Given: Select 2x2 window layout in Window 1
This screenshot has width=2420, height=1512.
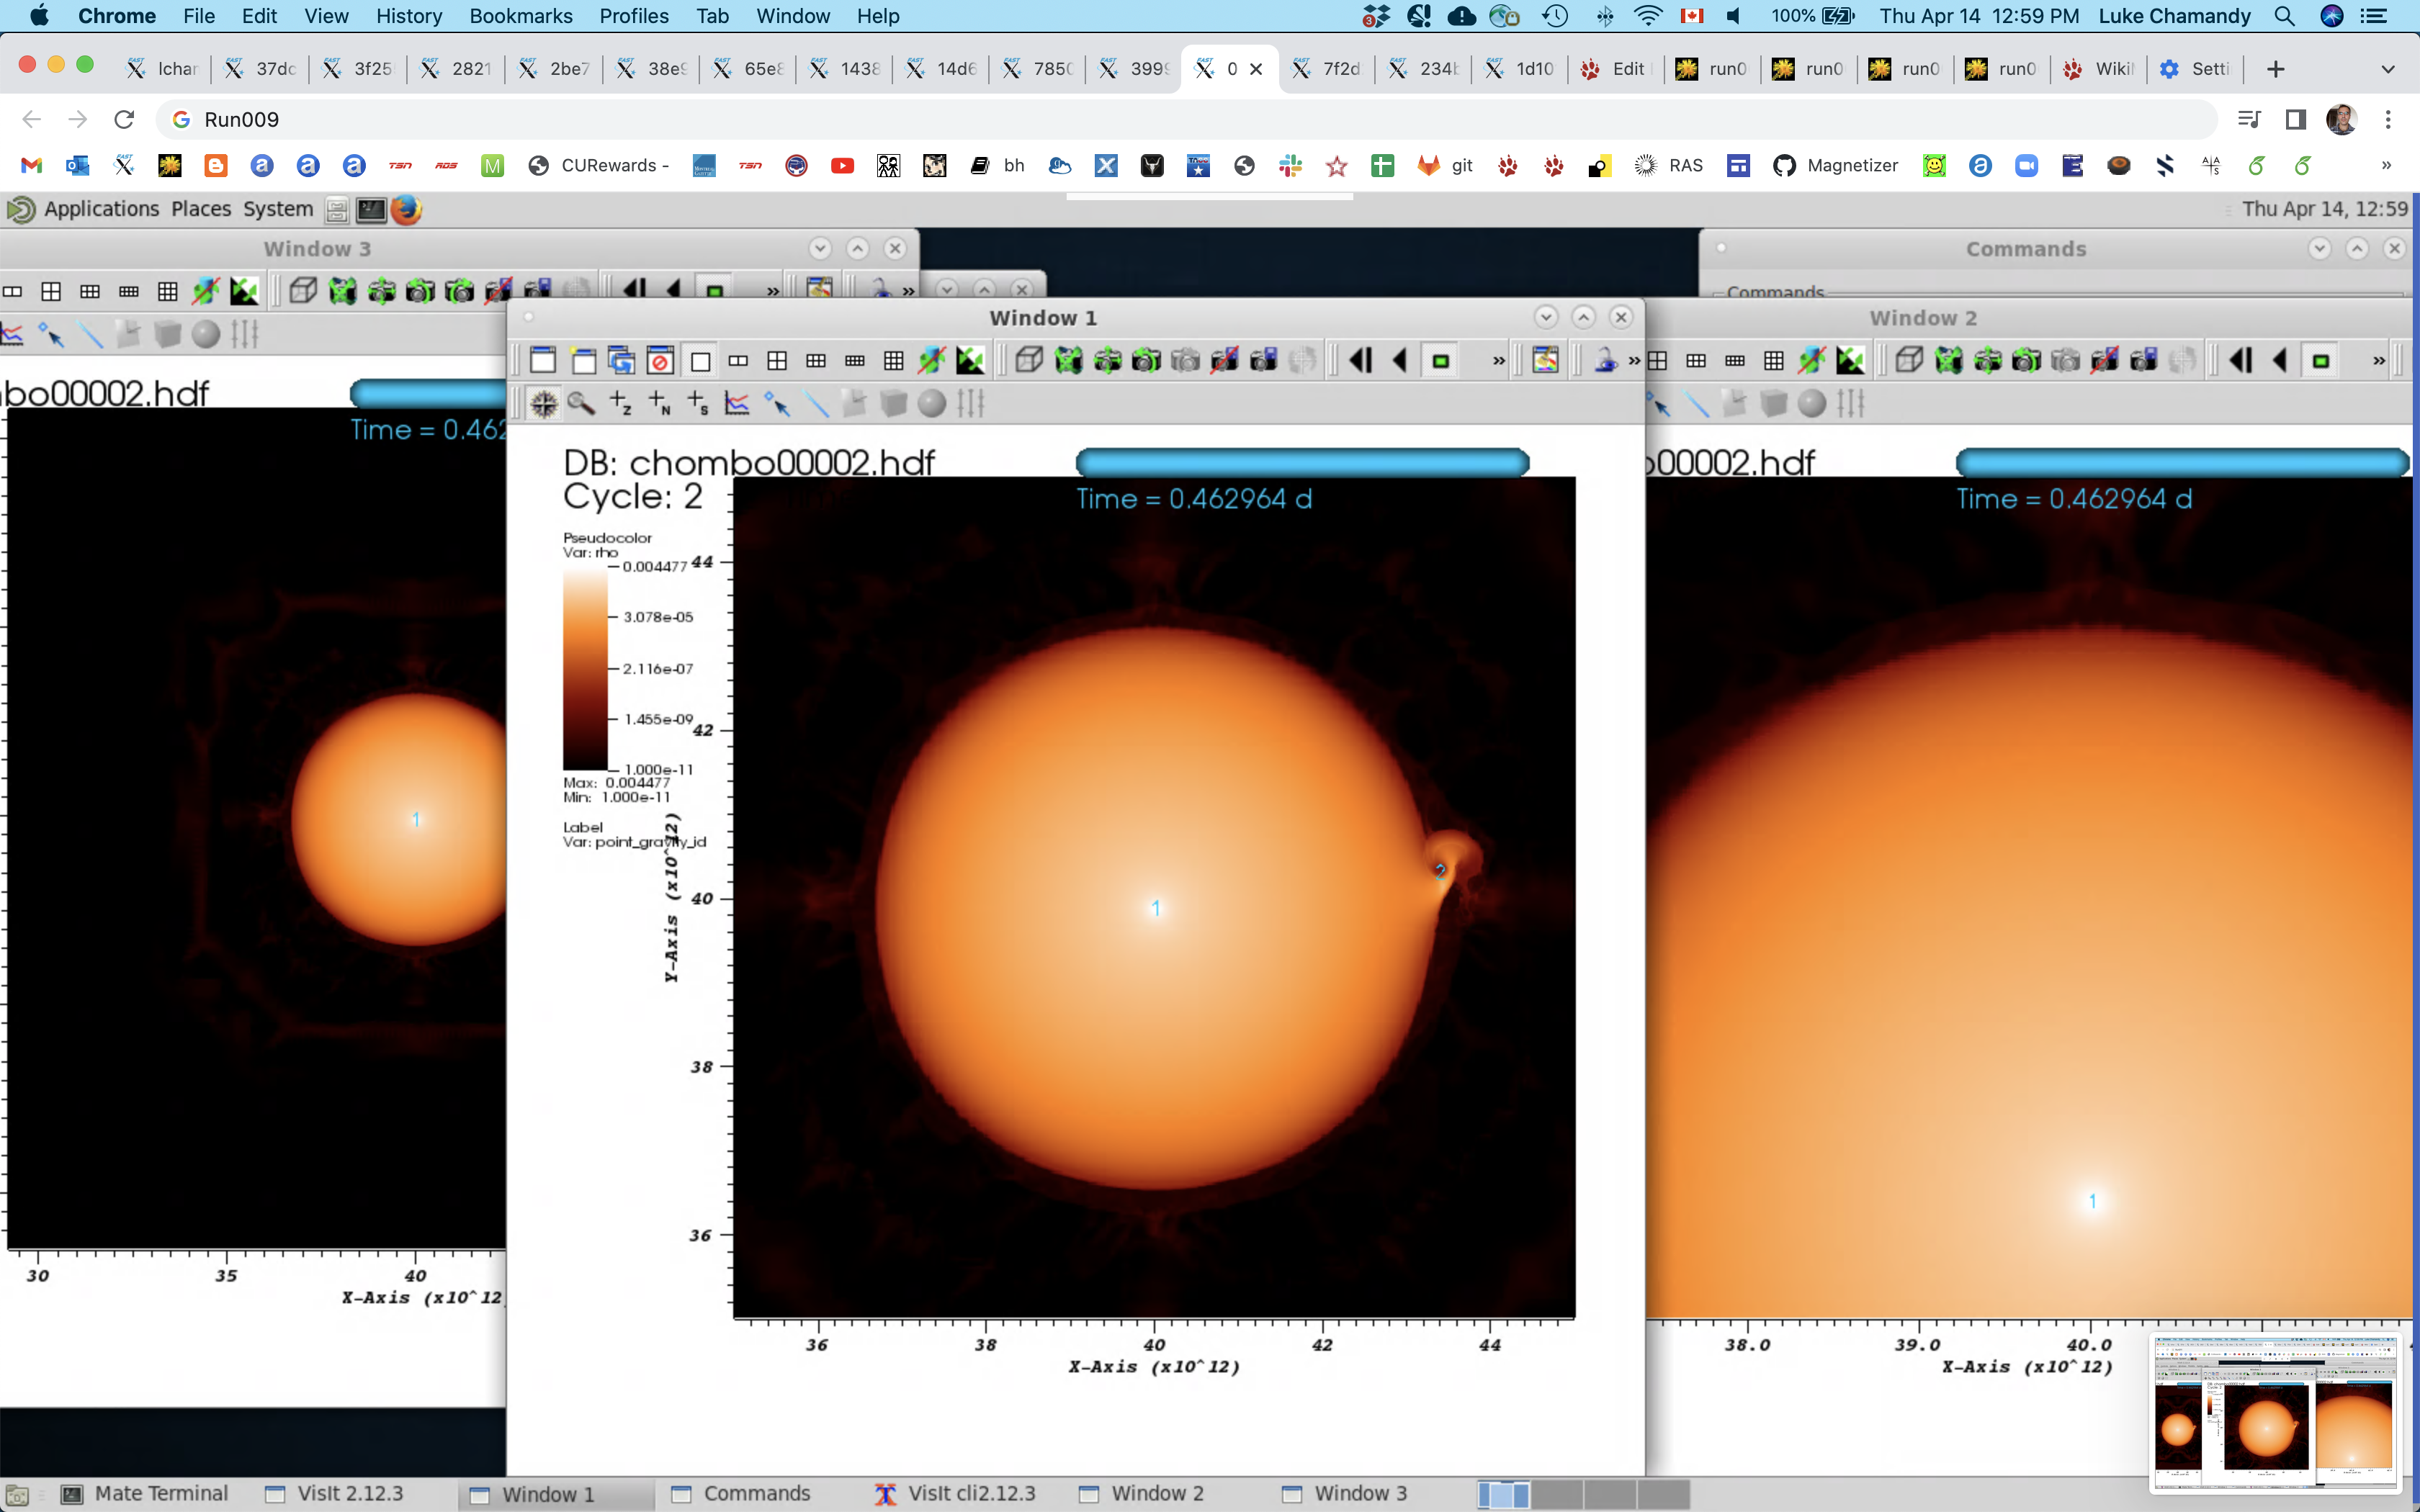Looking at the screenshot, I should (777, 361).
